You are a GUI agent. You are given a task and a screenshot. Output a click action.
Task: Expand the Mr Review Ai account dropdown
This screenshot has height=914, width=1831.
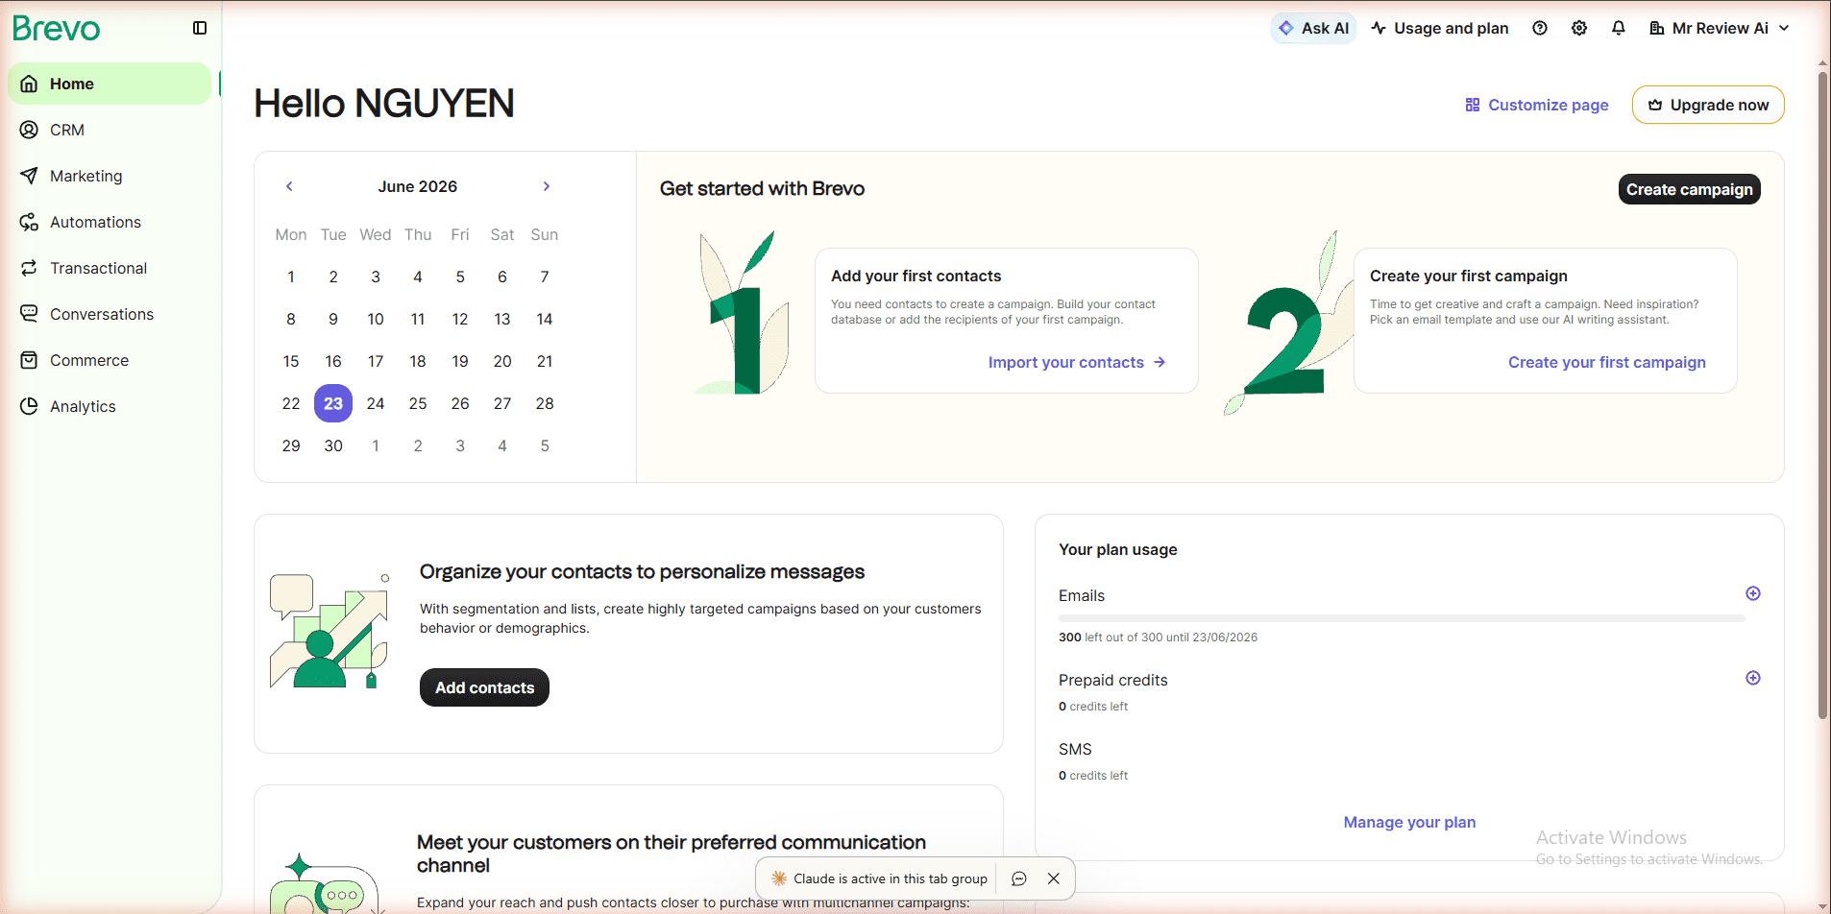1784,28
